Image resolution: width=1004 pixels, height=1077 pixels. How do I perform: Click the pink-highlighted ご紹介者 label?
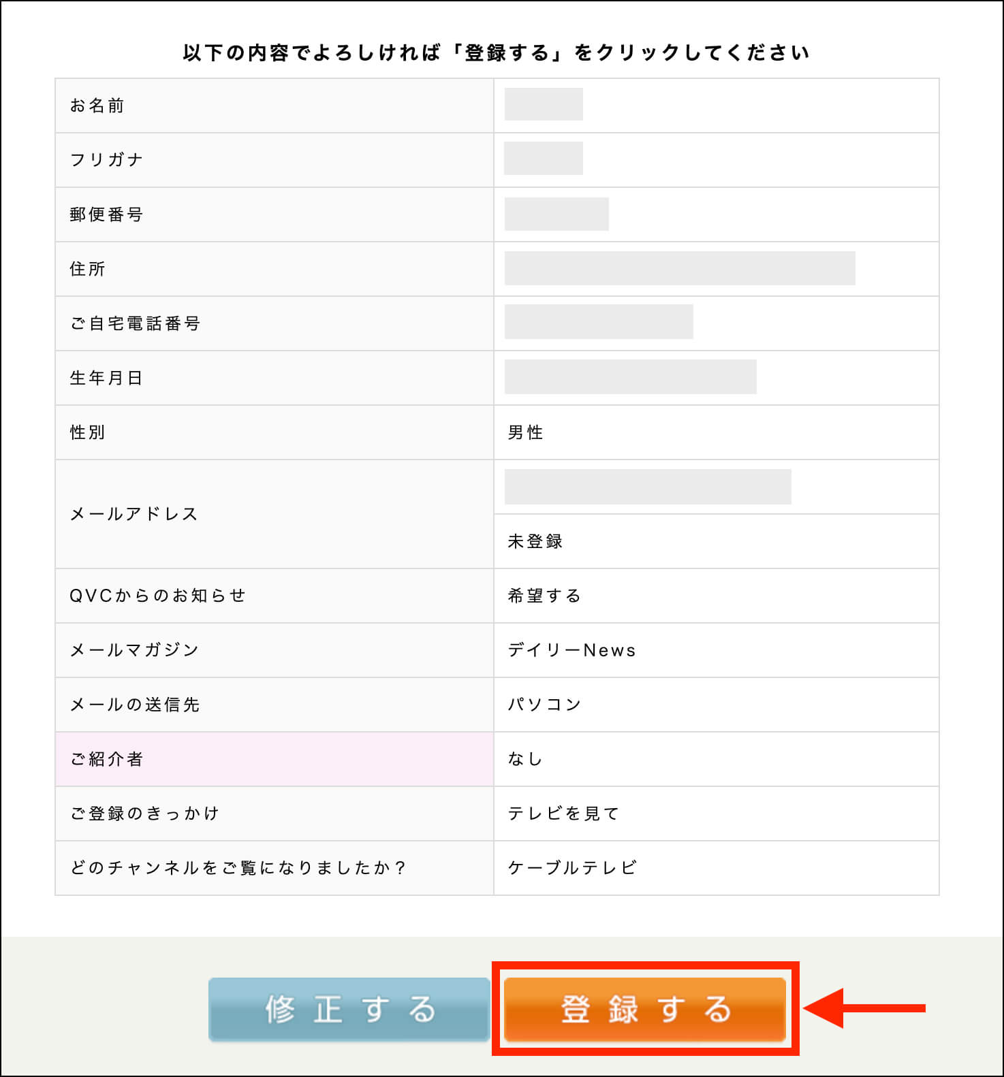(107, 759)
